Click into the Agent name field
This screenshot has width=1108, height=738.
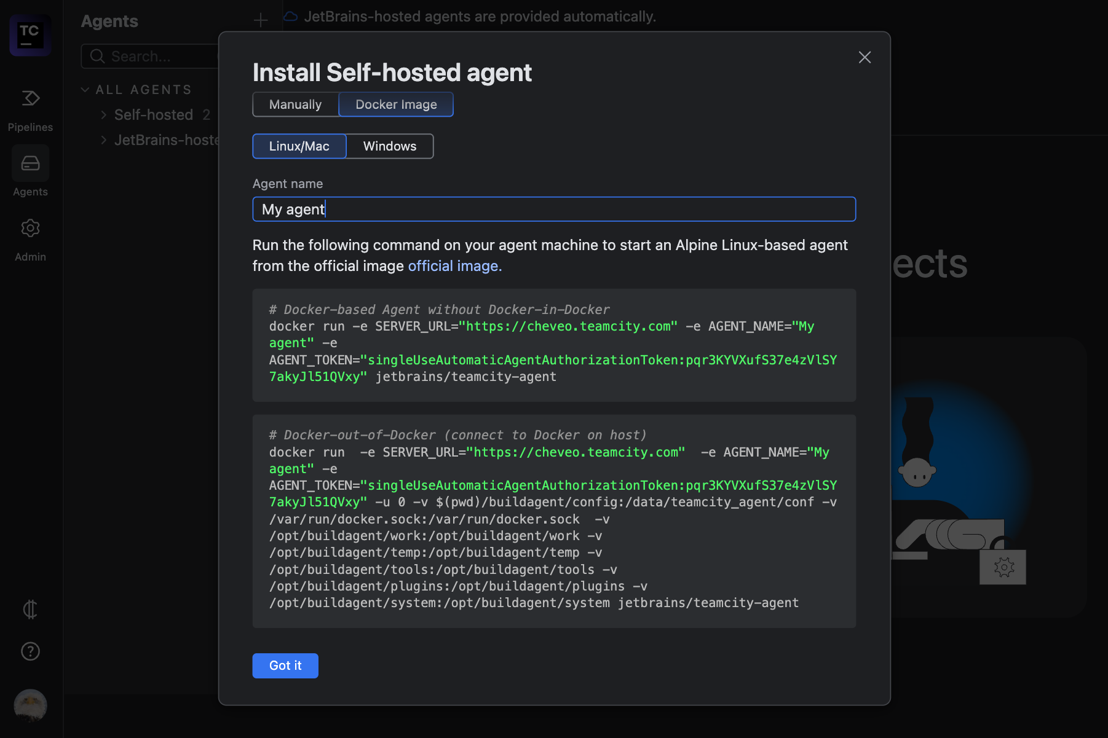coord(553,210)
